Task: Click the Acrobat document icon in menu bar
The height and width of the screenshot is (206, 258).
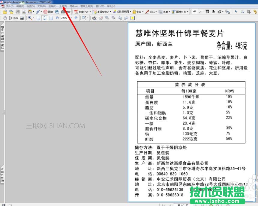Action: pyautogui.click(x=3, y=6)
